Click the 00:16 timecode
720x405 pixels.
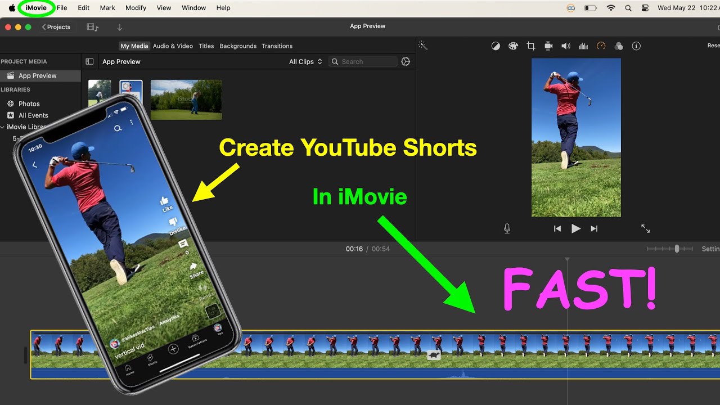[354, 249]
